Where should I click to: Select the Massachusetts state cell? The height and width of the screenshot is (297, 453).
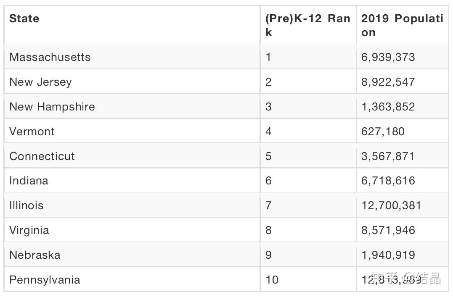[x=50, y=57]
